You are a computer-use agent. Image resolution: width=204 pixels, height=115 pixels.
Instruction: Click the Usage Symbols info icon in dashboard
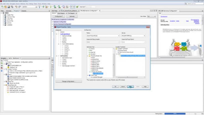pos(8,76)
